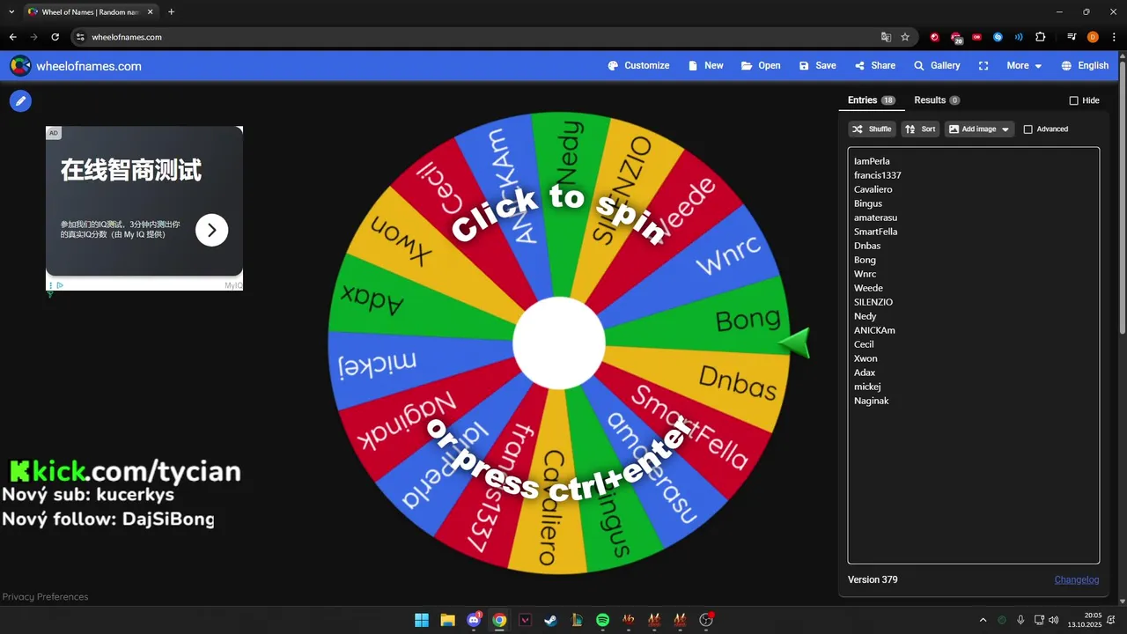
Task: Click the entry 'amaterasu' in list
Action: coord(875,217)
